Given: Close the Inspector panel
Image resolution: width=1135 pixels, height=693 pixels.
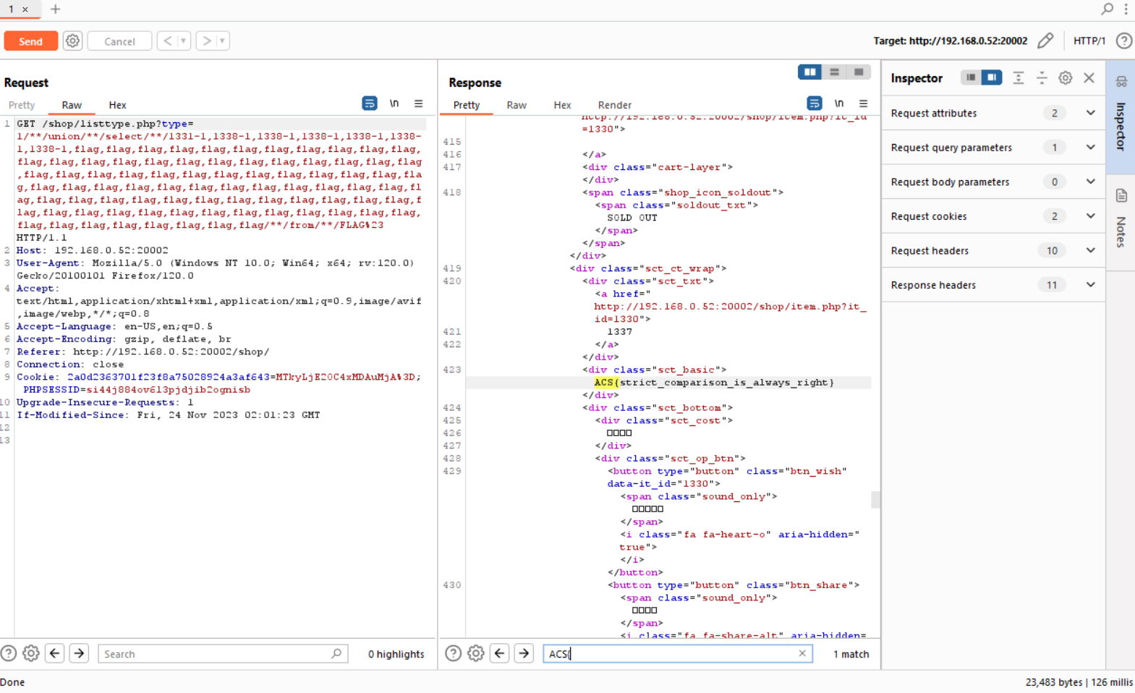Looking at the screenshot, I should point(1089,77).
